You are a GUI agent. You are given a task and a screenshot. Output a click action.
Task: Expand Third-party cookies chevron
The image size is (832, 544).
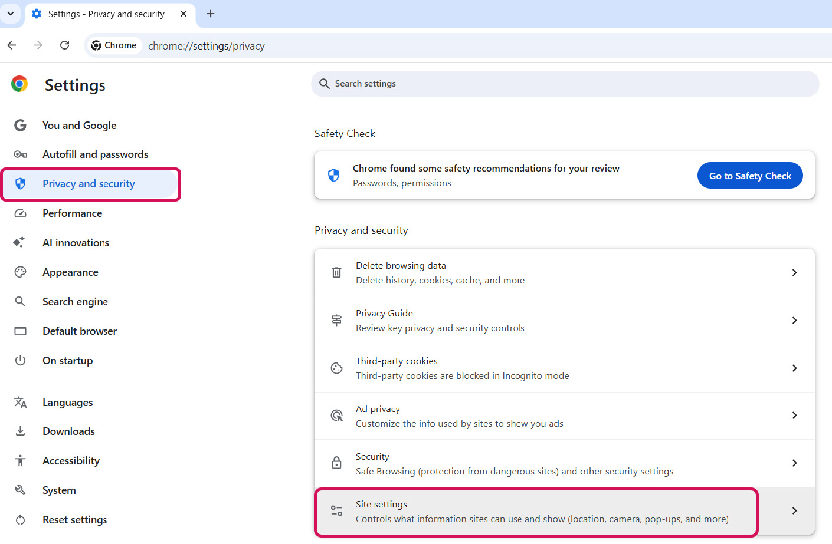tap(794, 368)
